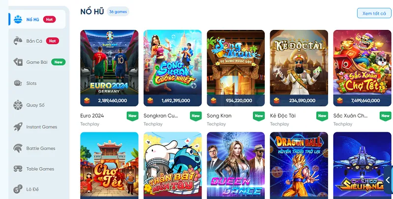Open the Dragon Ball game thumbnail

click(x=299, y=166)
